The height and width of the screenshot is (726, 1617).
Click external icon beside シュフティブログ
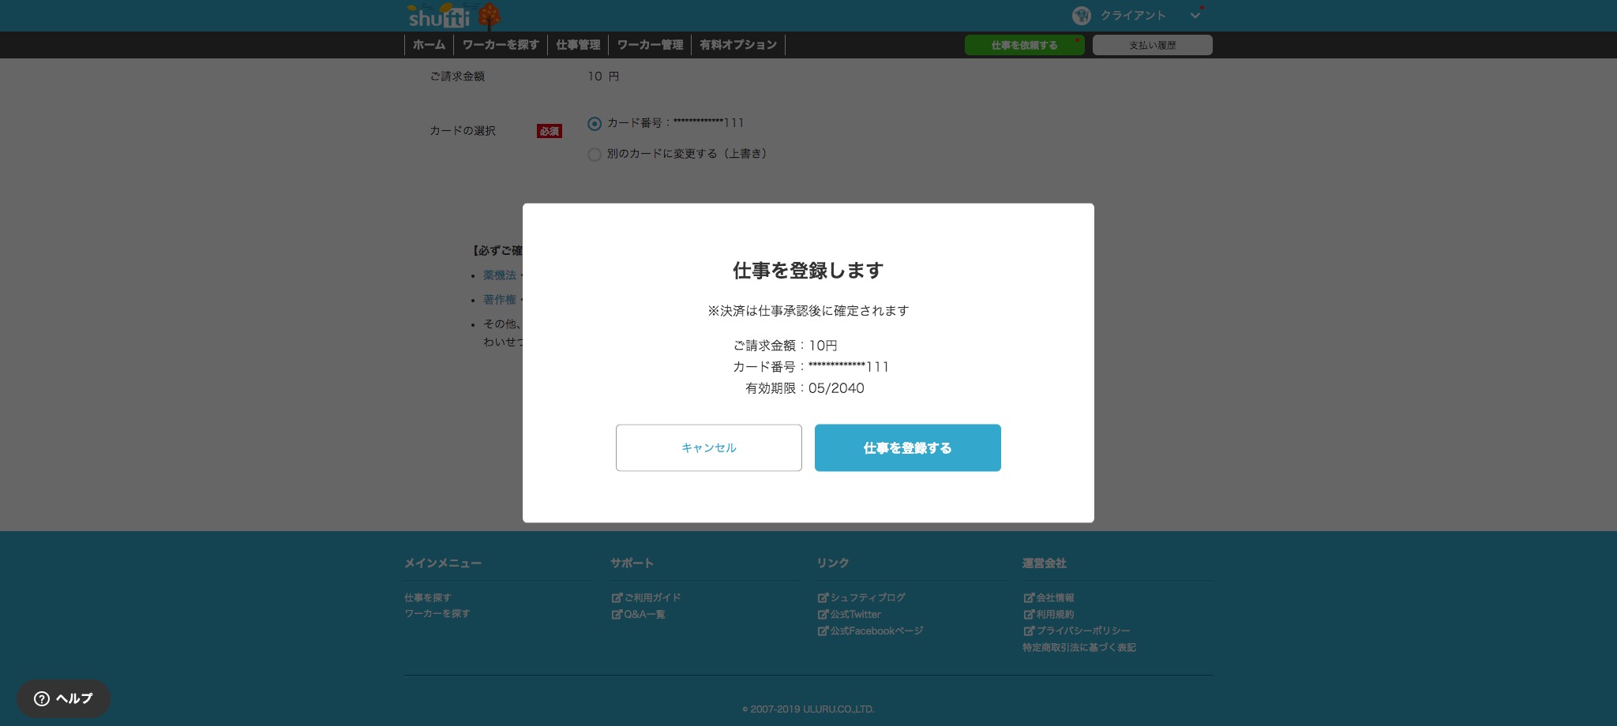(x=823, y=597)
